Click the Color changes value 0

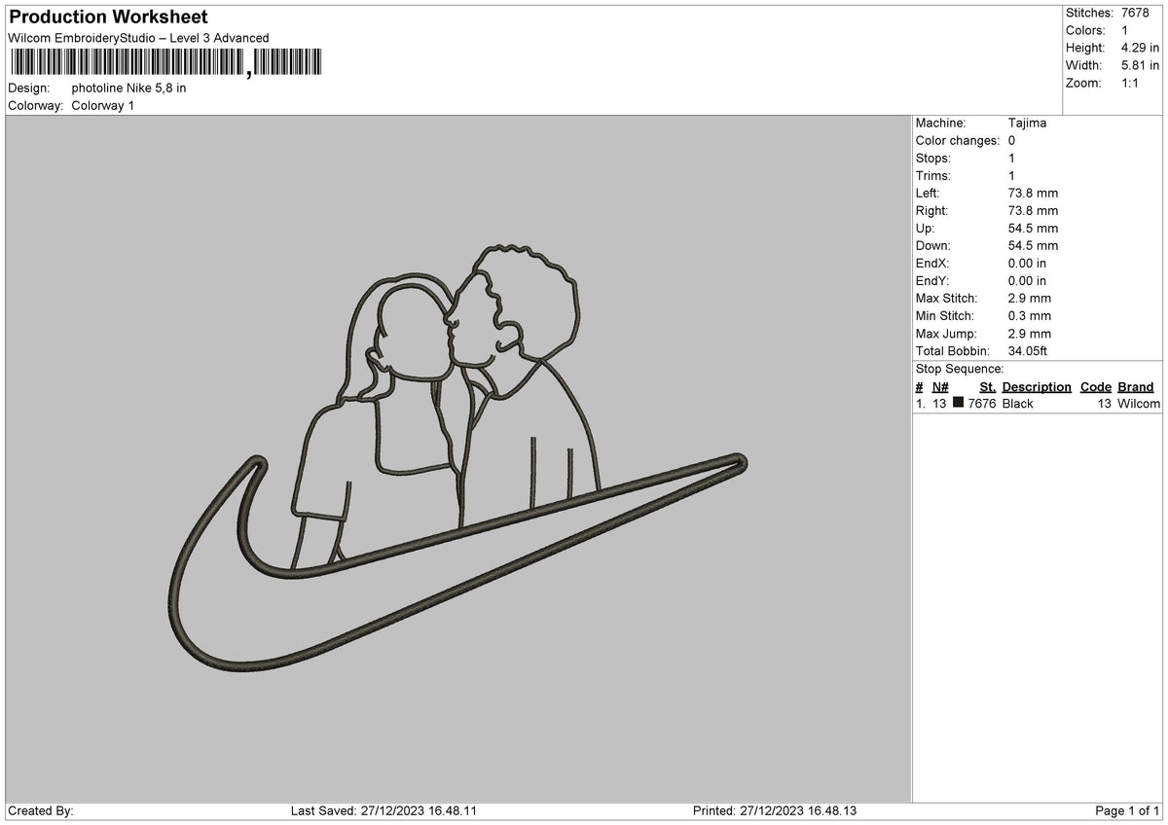(1012, 141)
